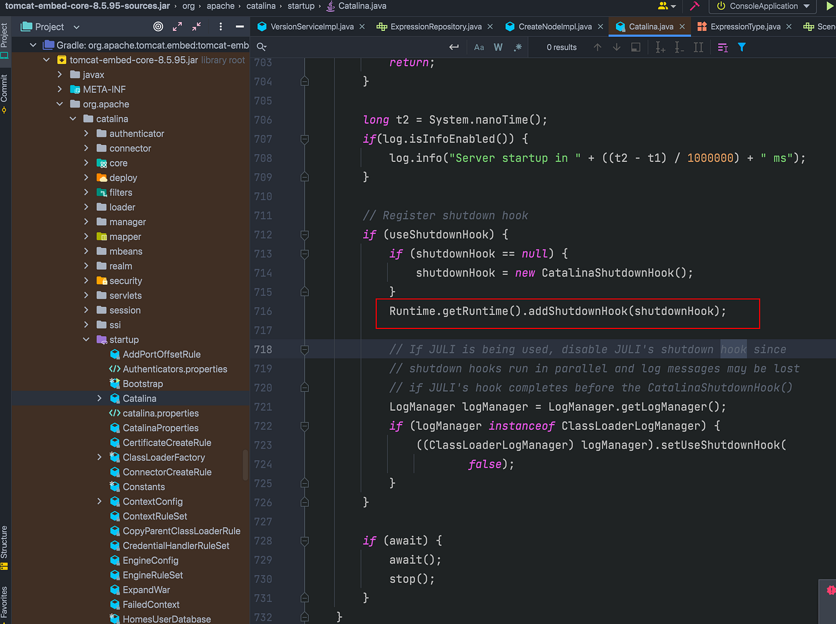
Task: Go to next search occurrence arrow
Action: [x=617, y=47]
